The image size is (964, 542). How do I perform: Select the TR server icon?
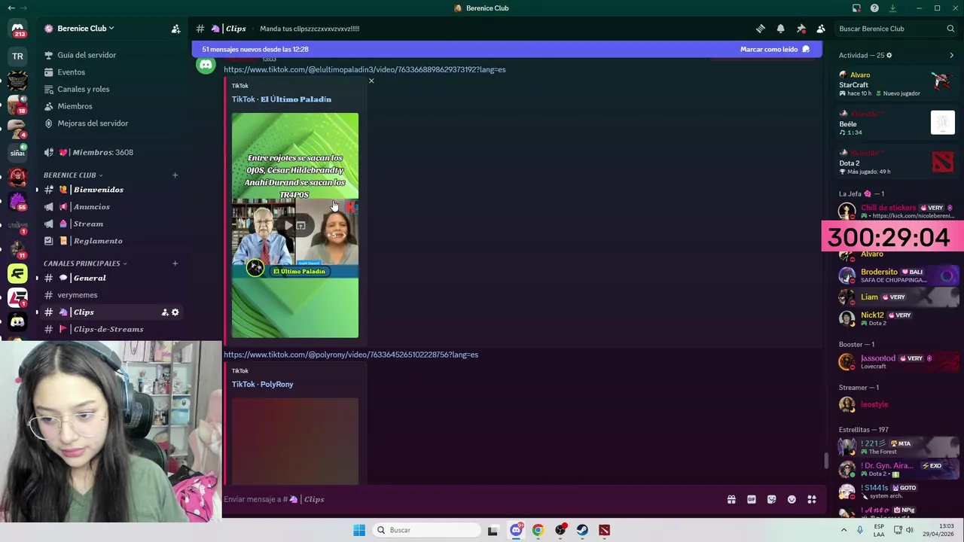coord(17,56)
